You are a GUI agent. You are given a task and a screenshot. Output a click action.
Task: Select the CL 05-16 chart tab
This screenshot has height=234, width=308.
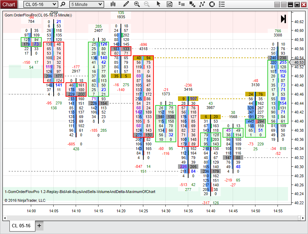21,226
